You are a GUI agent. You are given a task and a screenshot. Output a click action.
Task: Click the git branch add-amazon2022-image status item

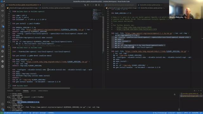coord(13,113)
